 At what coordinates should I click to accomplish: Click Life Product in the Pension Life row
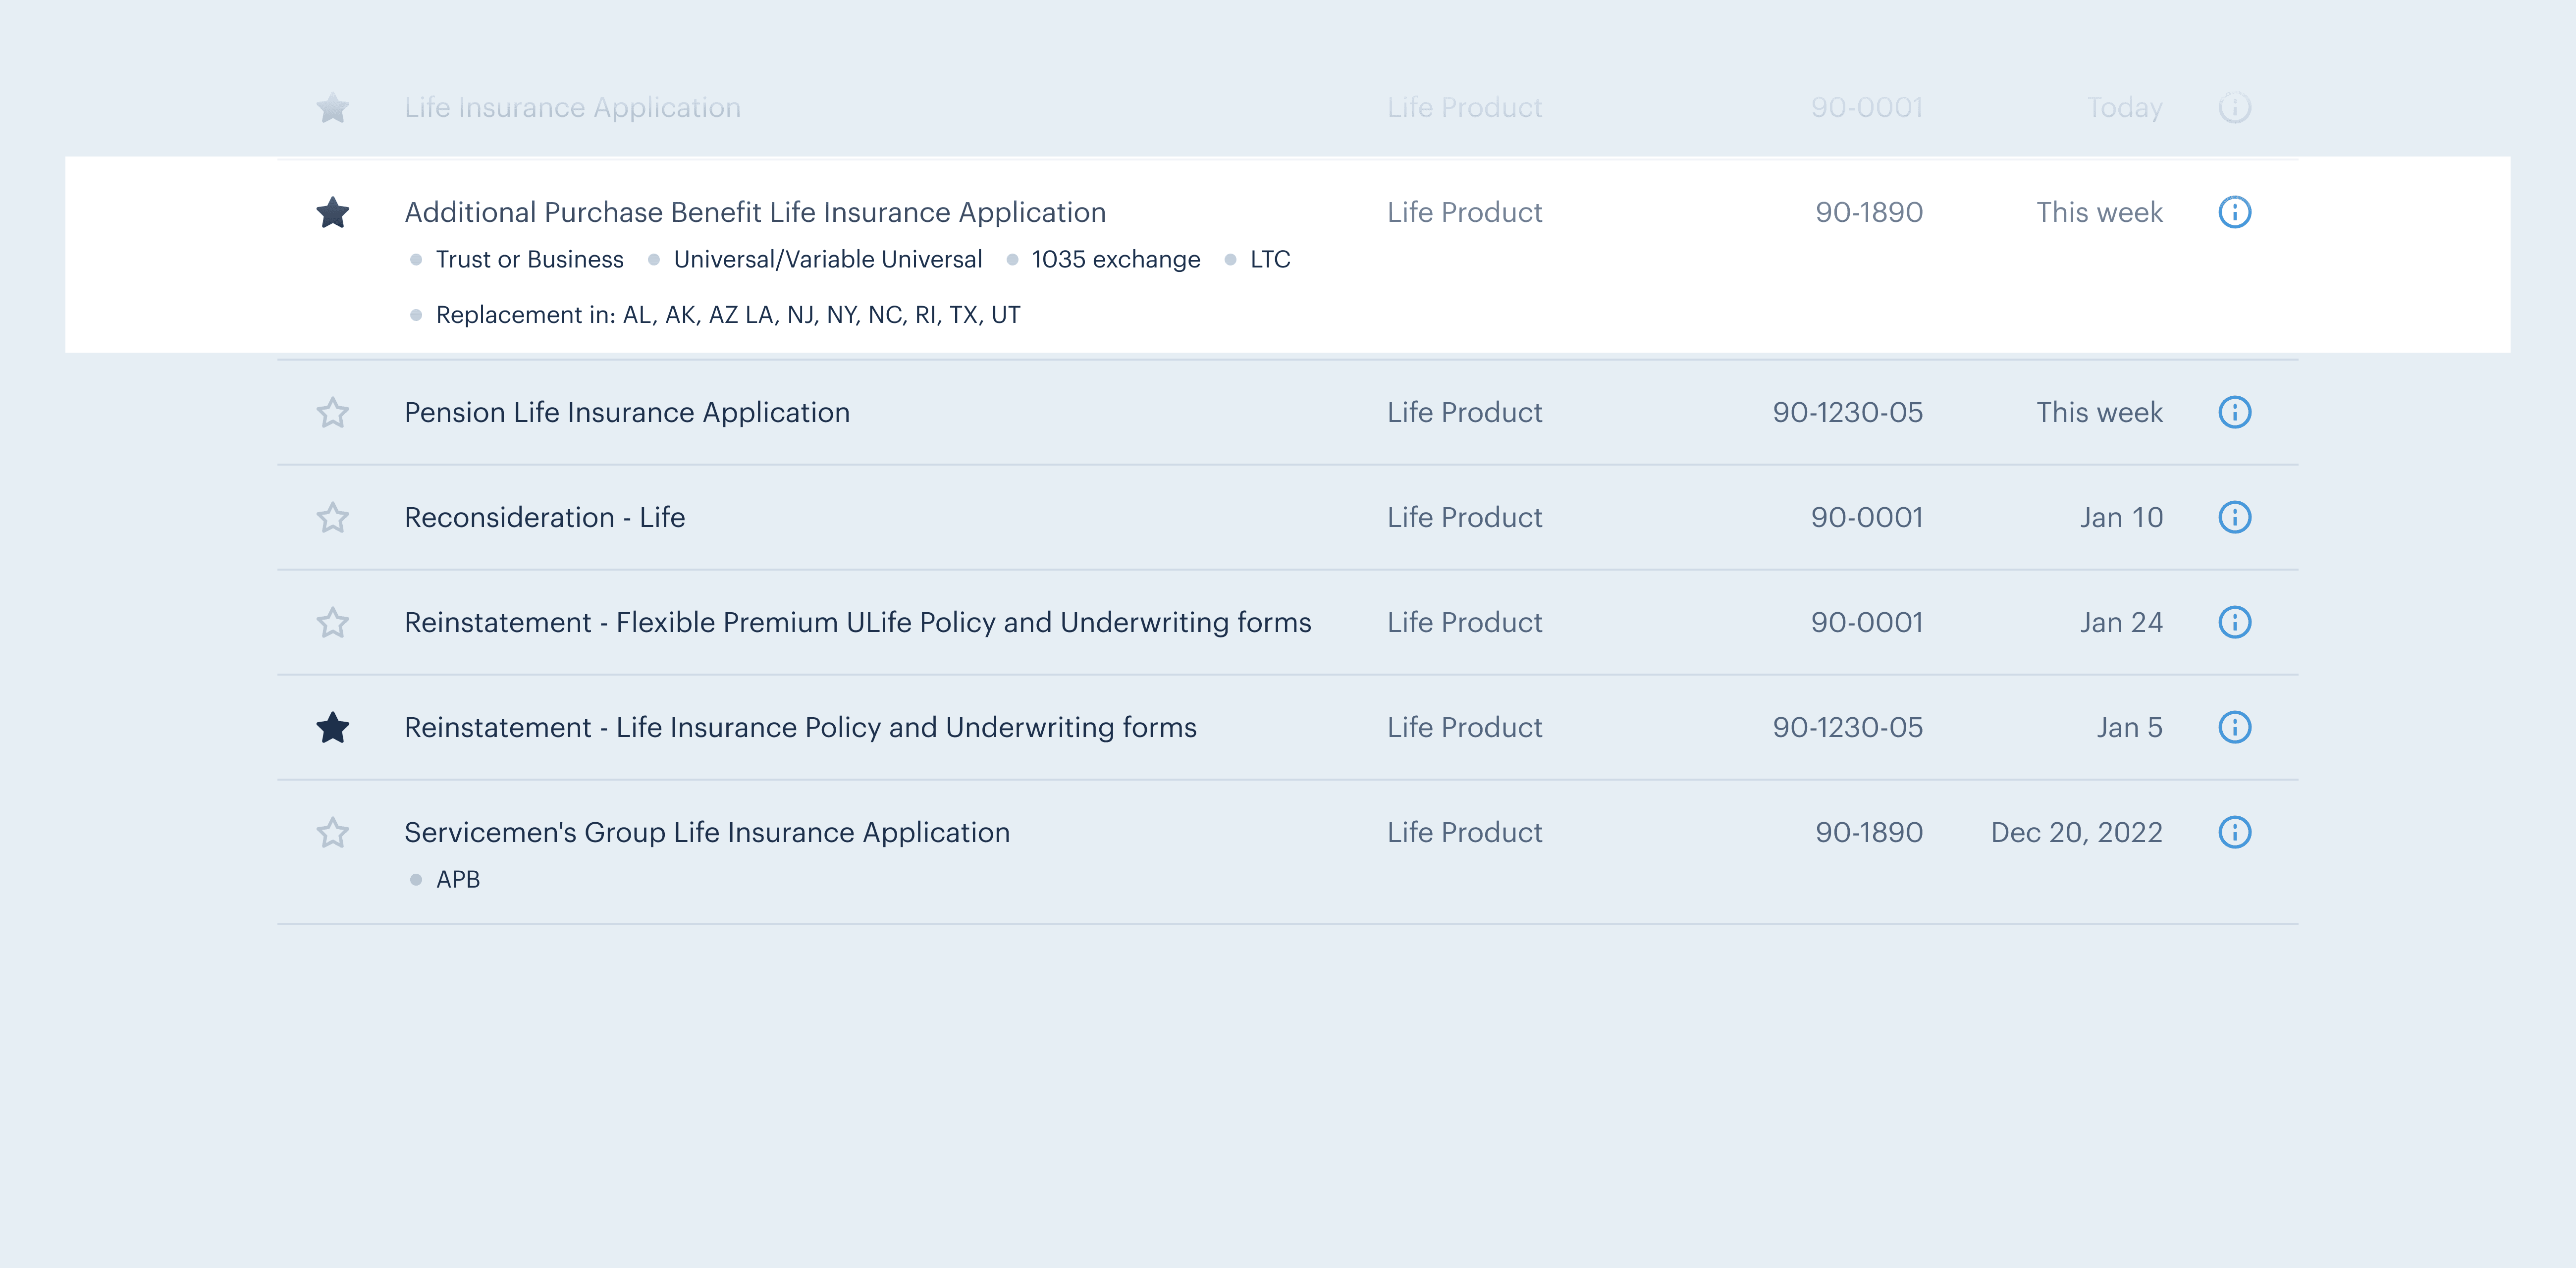point(1464,412)
